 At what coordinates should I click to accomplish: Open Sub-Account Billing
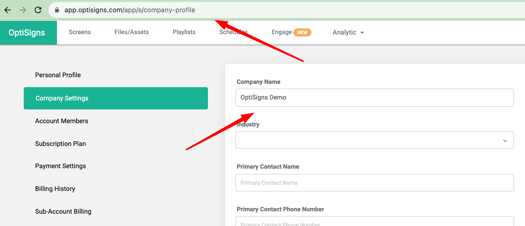point(63,211)
